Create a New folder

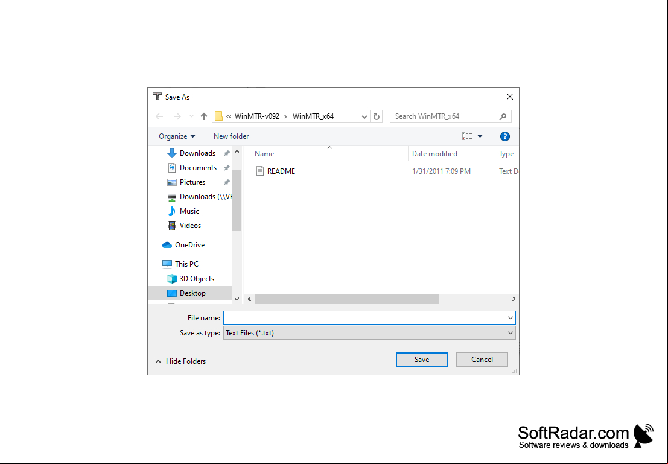(x=231, y=136)
